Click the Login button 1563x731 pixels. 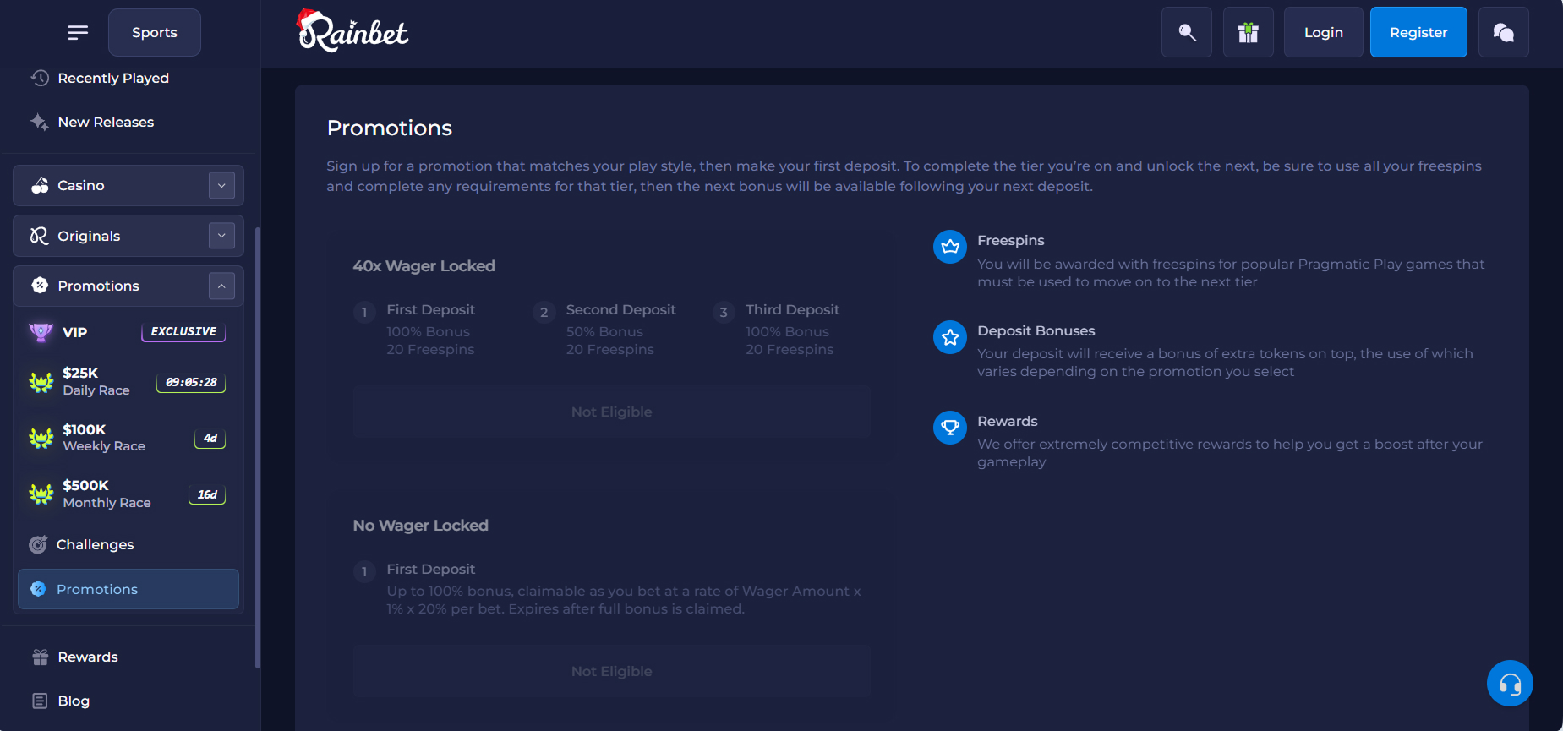pyautogui.click(x=1323, y=32)
